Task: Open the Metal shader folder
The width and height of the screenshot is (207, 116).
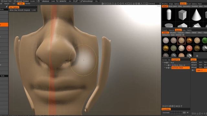Action: 194,33
